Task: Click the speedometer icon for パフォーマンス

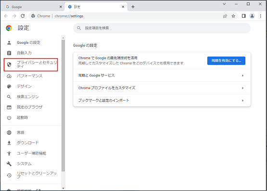Action: 9,76
